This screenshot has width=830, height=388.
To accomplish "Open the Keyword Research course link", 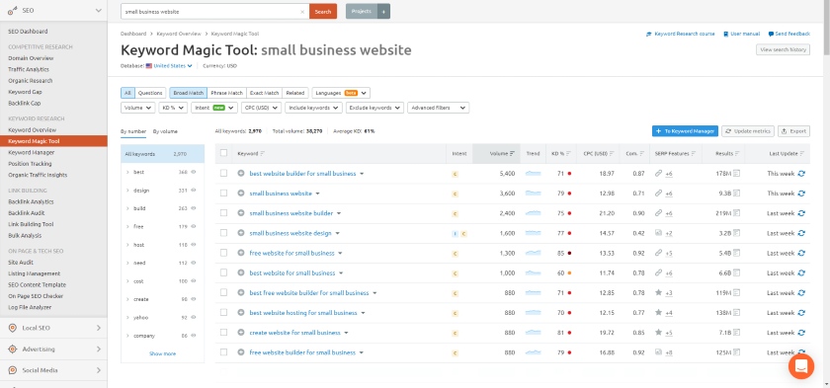I will point(680,34).
